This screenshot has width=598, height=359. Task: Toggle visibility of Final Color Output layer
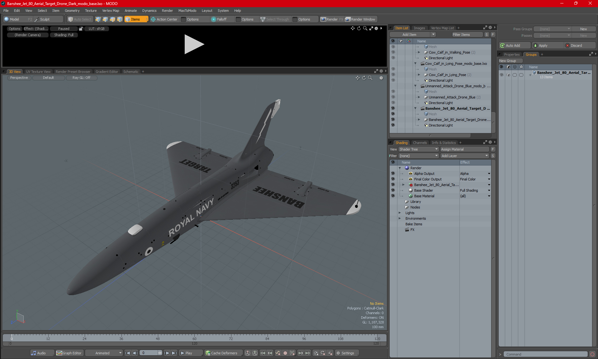tap(393, 179)
